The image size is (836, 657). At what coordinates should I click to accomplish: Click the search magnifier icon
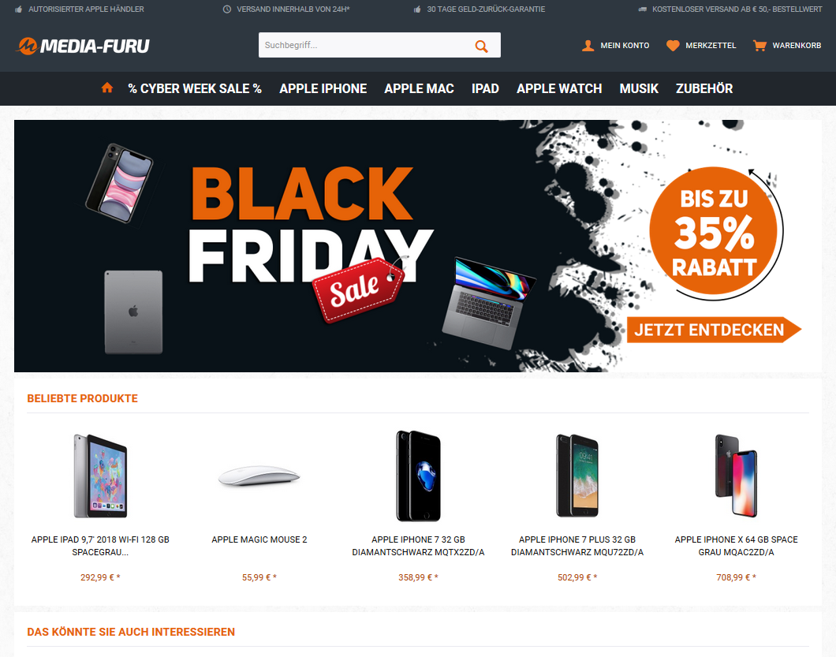tap(481, 46)
